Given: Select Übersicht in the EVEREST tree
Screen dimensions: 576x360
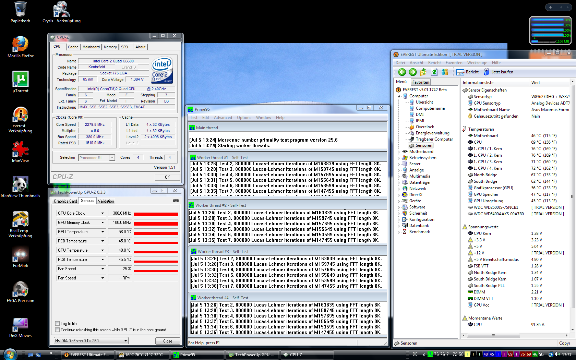Looking at the screenshot, I should click(x=424, y=102).
